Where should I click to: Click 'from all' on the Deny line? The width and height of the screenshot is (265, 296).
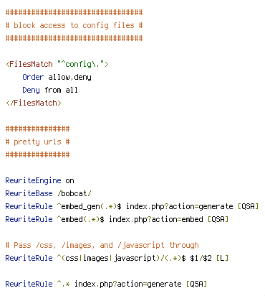(61, 90)
